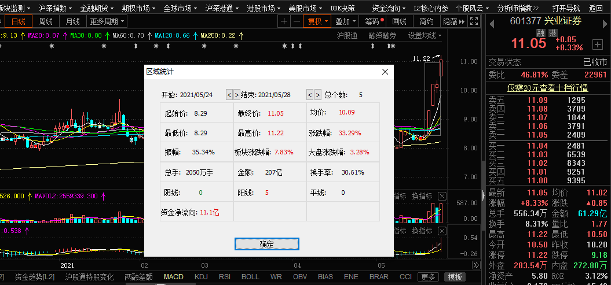This screenshot has width=611, height=285.
Task: Close the volume indicator sub-panel with X icon
Action: tap(442, 197)
